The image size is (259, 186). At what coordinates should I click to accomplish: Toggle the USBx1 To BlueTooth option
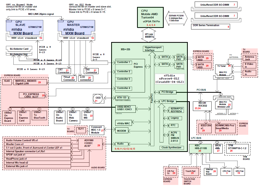tap(39, 115)
